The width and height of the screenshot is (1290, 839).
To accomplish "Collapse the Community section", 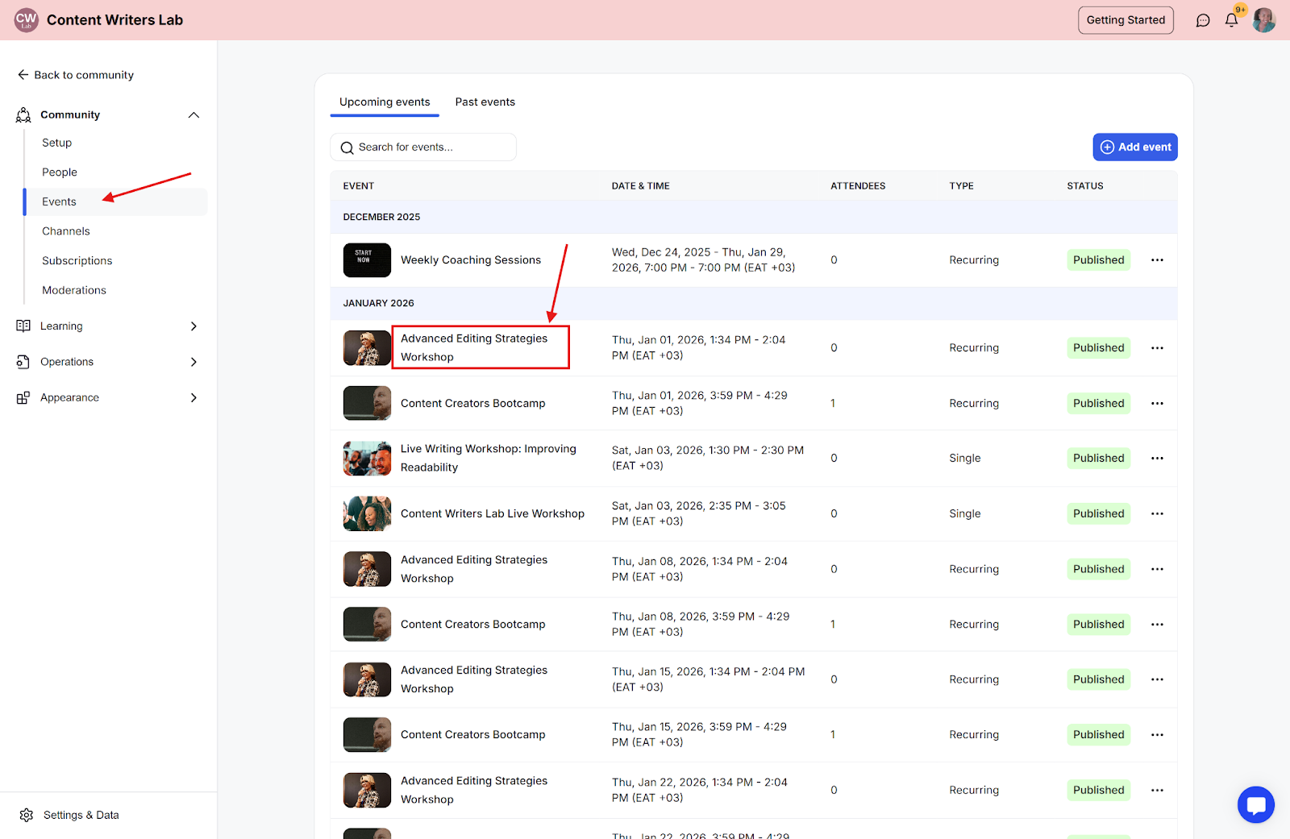I will [x=193, y=115].
